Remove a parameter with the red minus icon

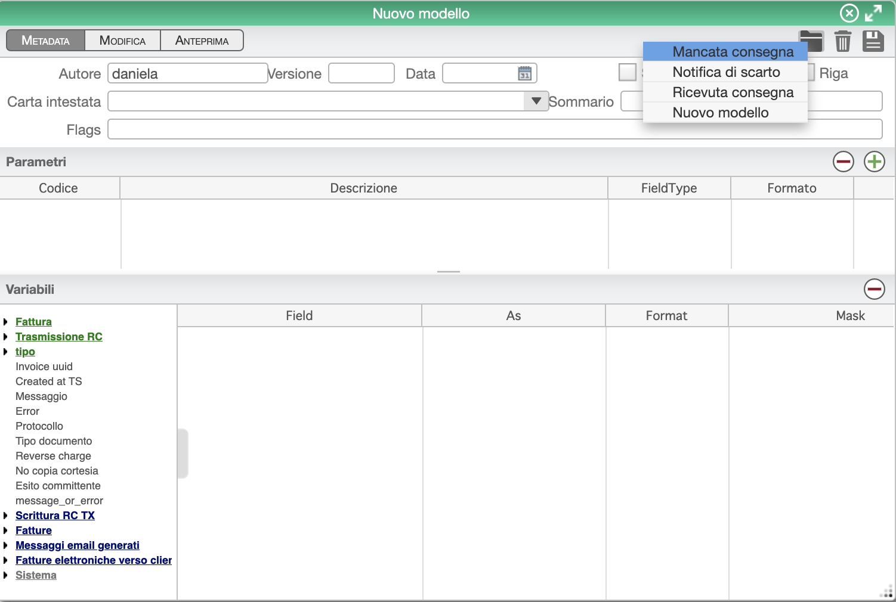tap(843, 162)
